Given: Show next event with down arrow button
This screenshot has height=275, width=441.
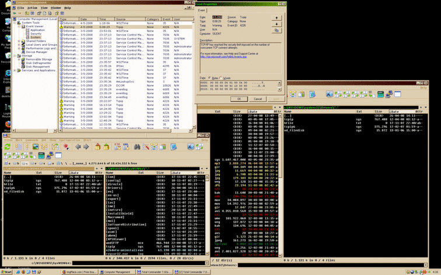Looking at the screenshot, I should click(276, 24).
